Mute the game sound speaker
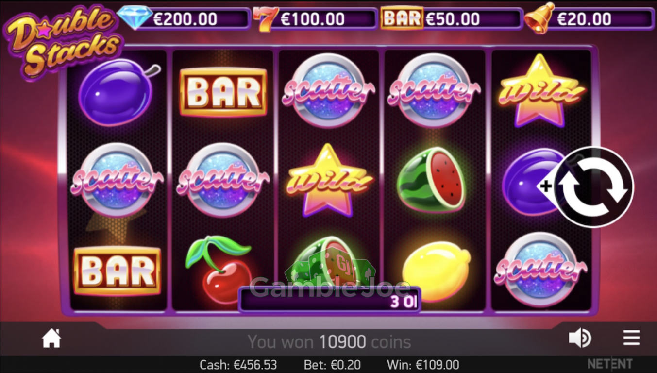657x373 pixels. 580,338
